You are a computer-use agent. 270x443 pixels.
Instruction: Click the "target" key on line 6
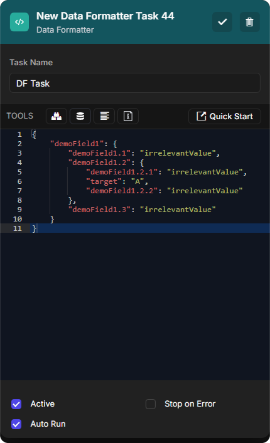point(104,181)
